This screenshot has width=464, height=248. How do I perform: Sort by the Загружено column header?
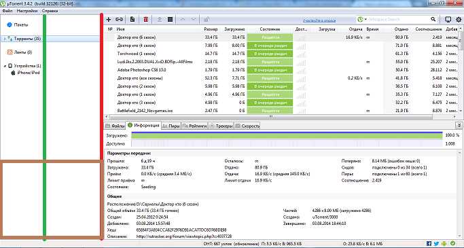(x=234, y=29)
